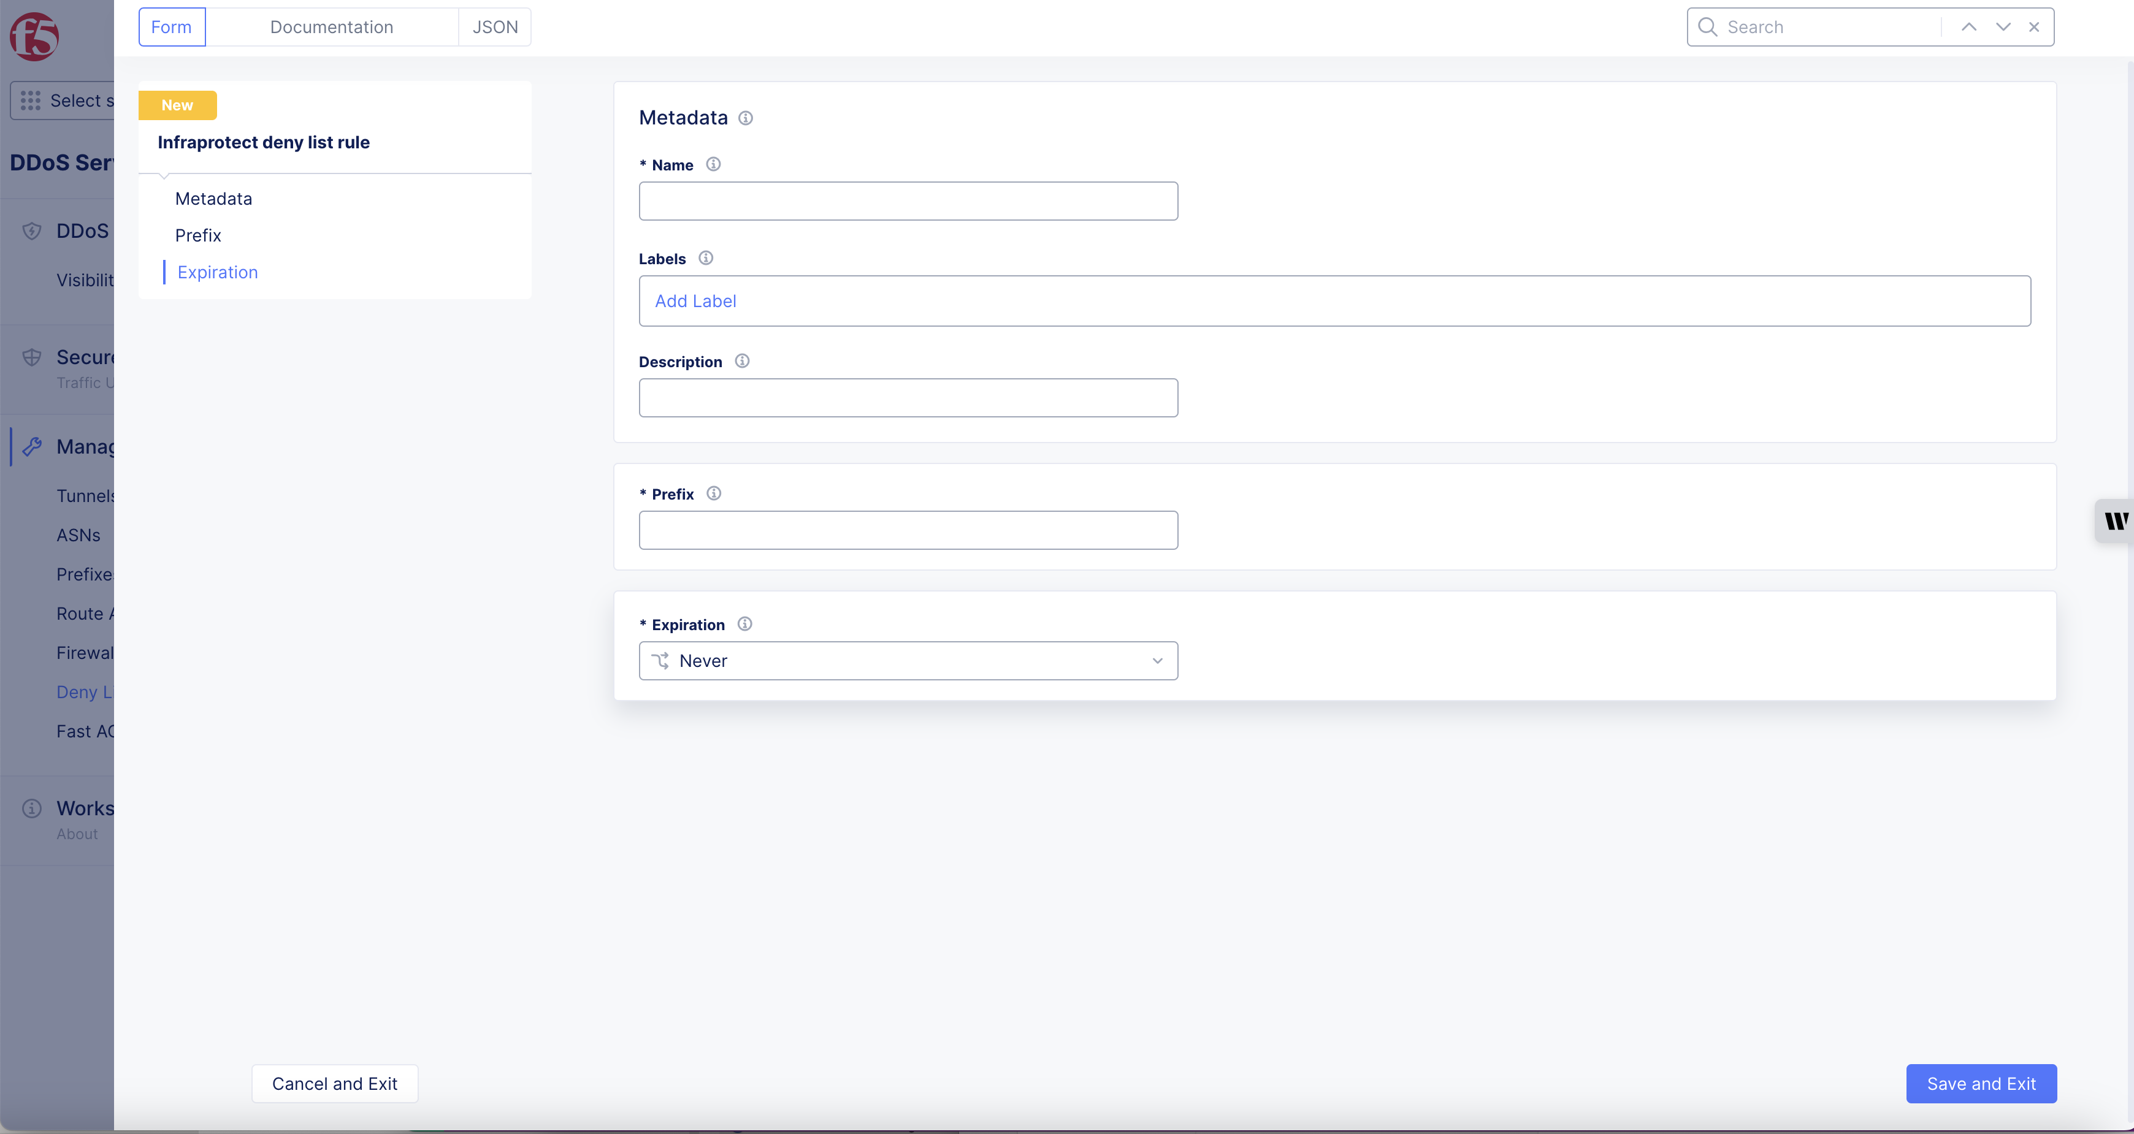Screen dimensions: 2134x1134
Task: Jump to previous search result arrow
Action: (1969, 28)
